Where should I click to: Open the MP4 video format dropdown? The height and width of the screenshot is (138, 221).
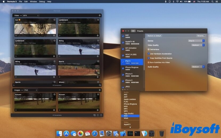pos(31,15)
